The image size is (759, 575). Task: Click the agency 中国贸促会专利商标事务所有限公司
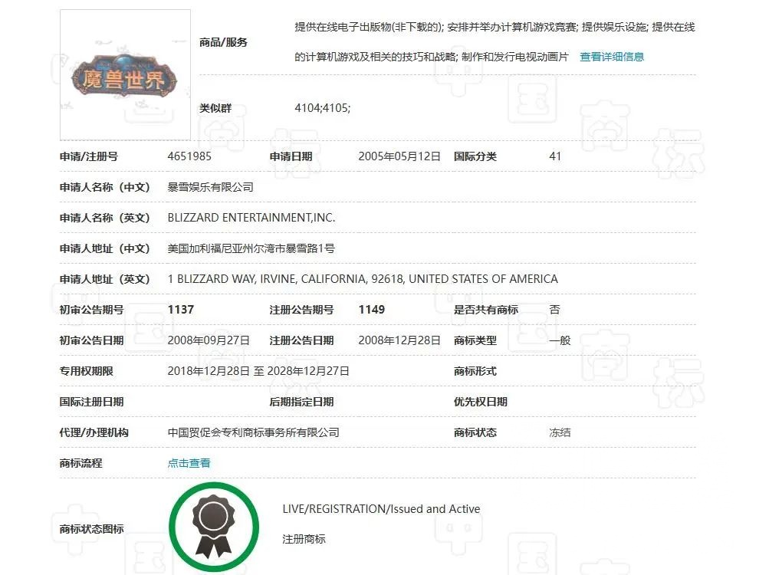[x=254, y=432]
